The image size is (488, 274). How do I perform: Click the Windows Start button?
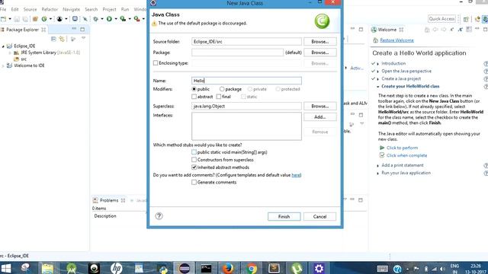pyautogui.click(x=5, y=268)
